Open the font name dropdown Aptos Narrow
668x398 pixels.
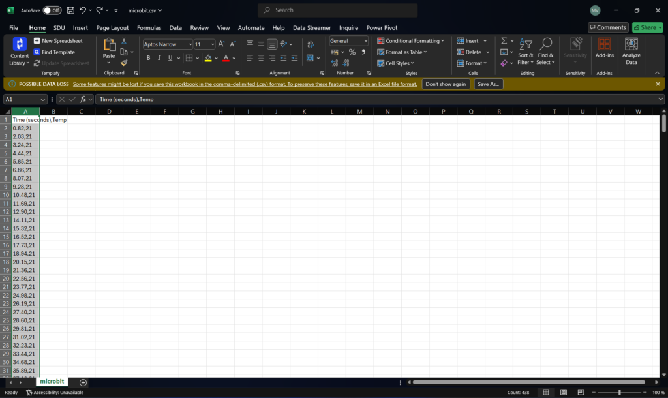[x=190, y=44]
